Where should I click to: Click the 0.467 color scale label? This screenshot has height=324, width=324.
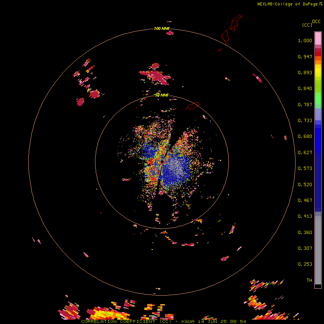[x=305, y=201]
